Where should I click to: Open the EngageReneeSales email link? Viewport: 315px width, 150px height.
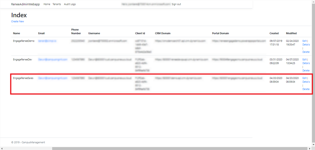click(x=47, y=78)
